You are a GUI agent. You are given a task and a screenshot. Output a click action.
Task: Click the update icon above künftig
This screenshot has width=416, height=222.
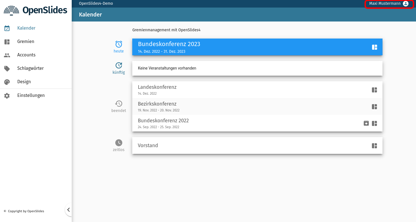[x=119, y=65]
